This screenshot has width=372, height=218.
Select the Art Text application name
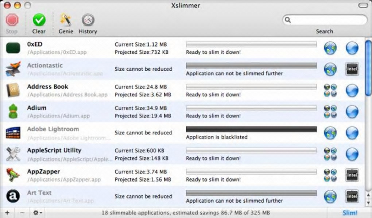(x=39, y=193)
